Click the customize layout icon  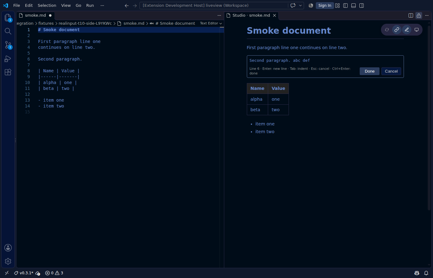point(337,6)
